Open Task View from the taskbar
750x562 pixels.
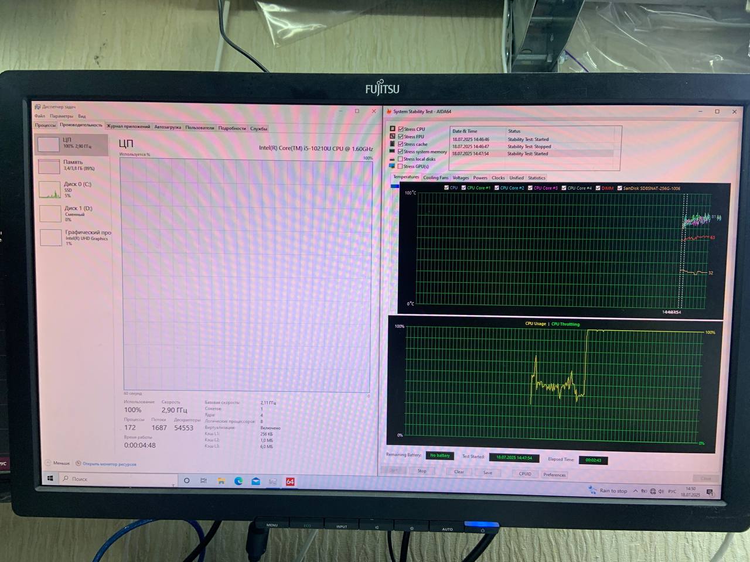[203, 481]
